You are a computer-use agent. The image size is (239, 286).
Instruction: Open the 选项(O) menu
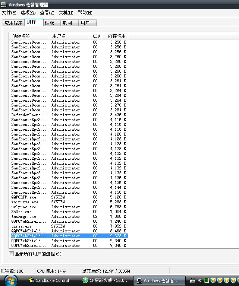tap(28, 13)
